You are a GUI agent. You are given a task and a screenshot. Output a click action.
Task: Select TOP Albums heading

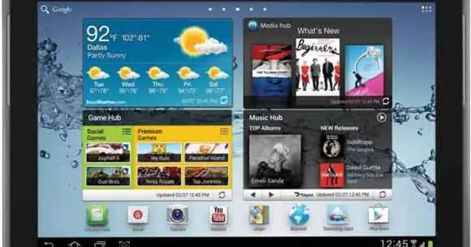coord(265,128)
